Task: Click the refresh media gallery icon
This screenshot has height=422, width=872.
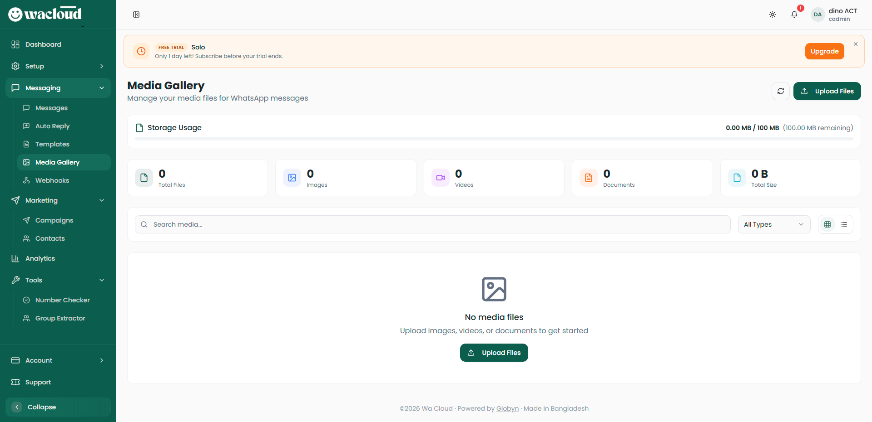Action: point(780,91)
